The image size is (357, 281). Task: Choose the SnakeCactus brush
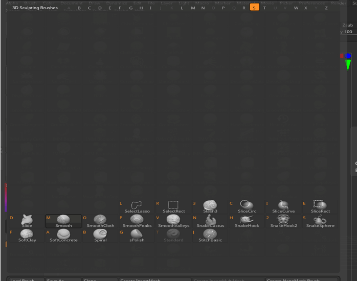pos(210,221)
